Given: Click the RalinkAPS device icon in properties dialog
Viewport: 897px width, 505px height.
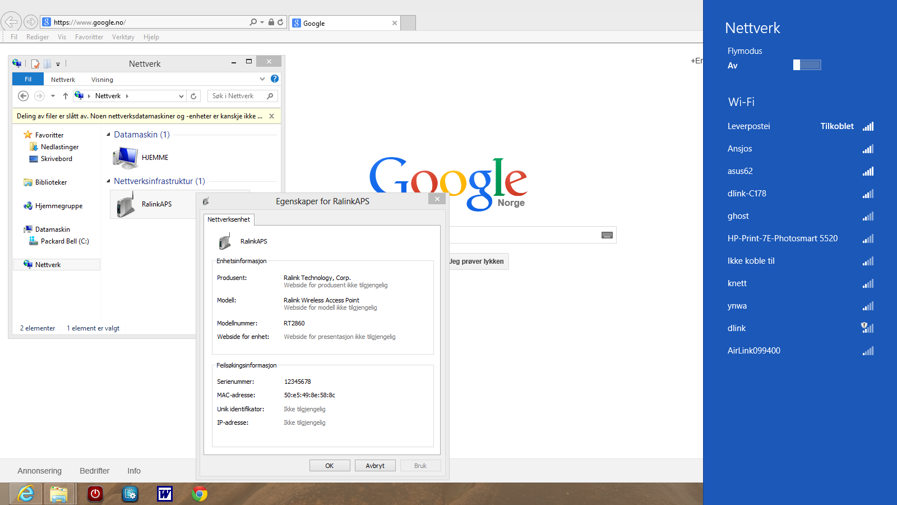Looking at the screenshot, I should click(x=225, y=242).
